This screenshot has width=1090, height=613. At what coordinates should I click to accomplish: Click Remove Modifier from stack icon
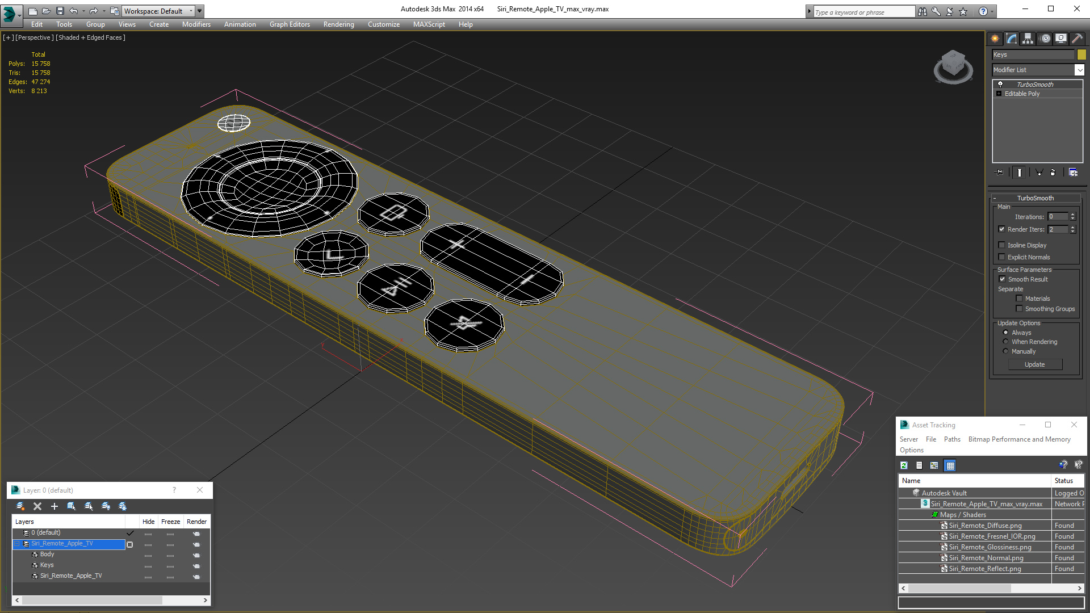[1054, 173]
